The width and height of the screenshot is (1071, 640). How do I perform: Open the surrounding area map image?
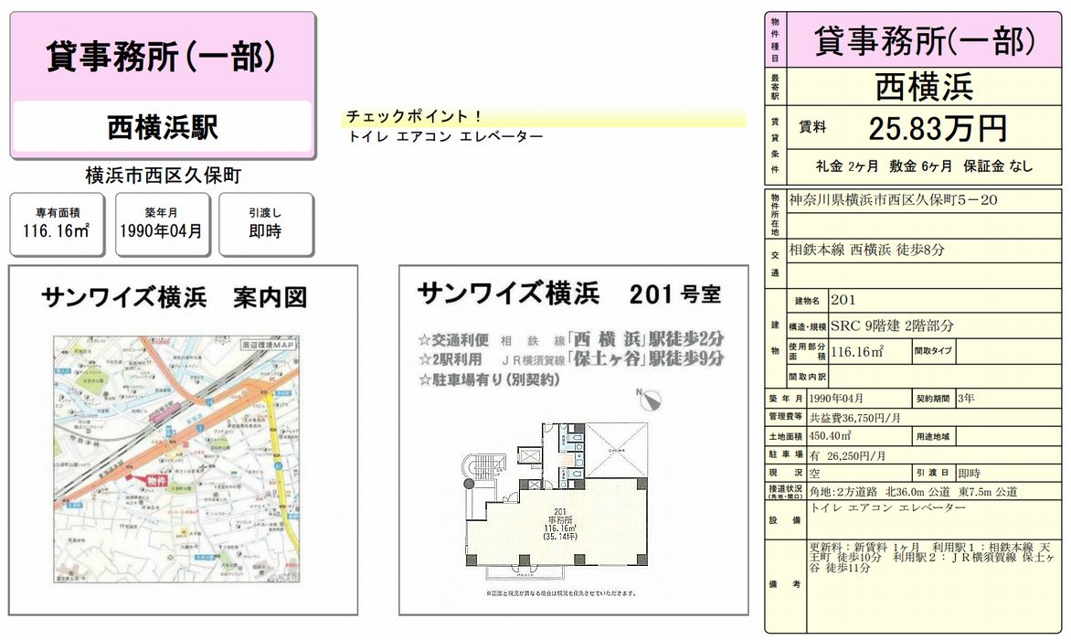(x=176, y=458)
